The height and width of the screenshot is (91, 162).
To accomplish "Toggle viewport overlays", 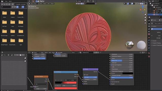I will point(132,4).
